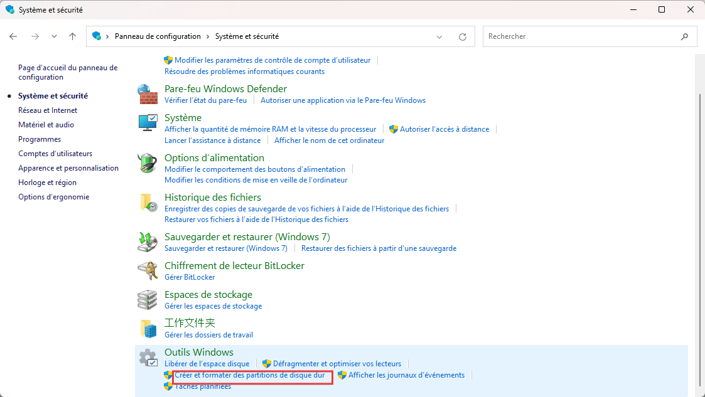Select the Options d'alimentation power meter icon
The height and width of the screenshot is (397, 705).
[x=147, y=162]
